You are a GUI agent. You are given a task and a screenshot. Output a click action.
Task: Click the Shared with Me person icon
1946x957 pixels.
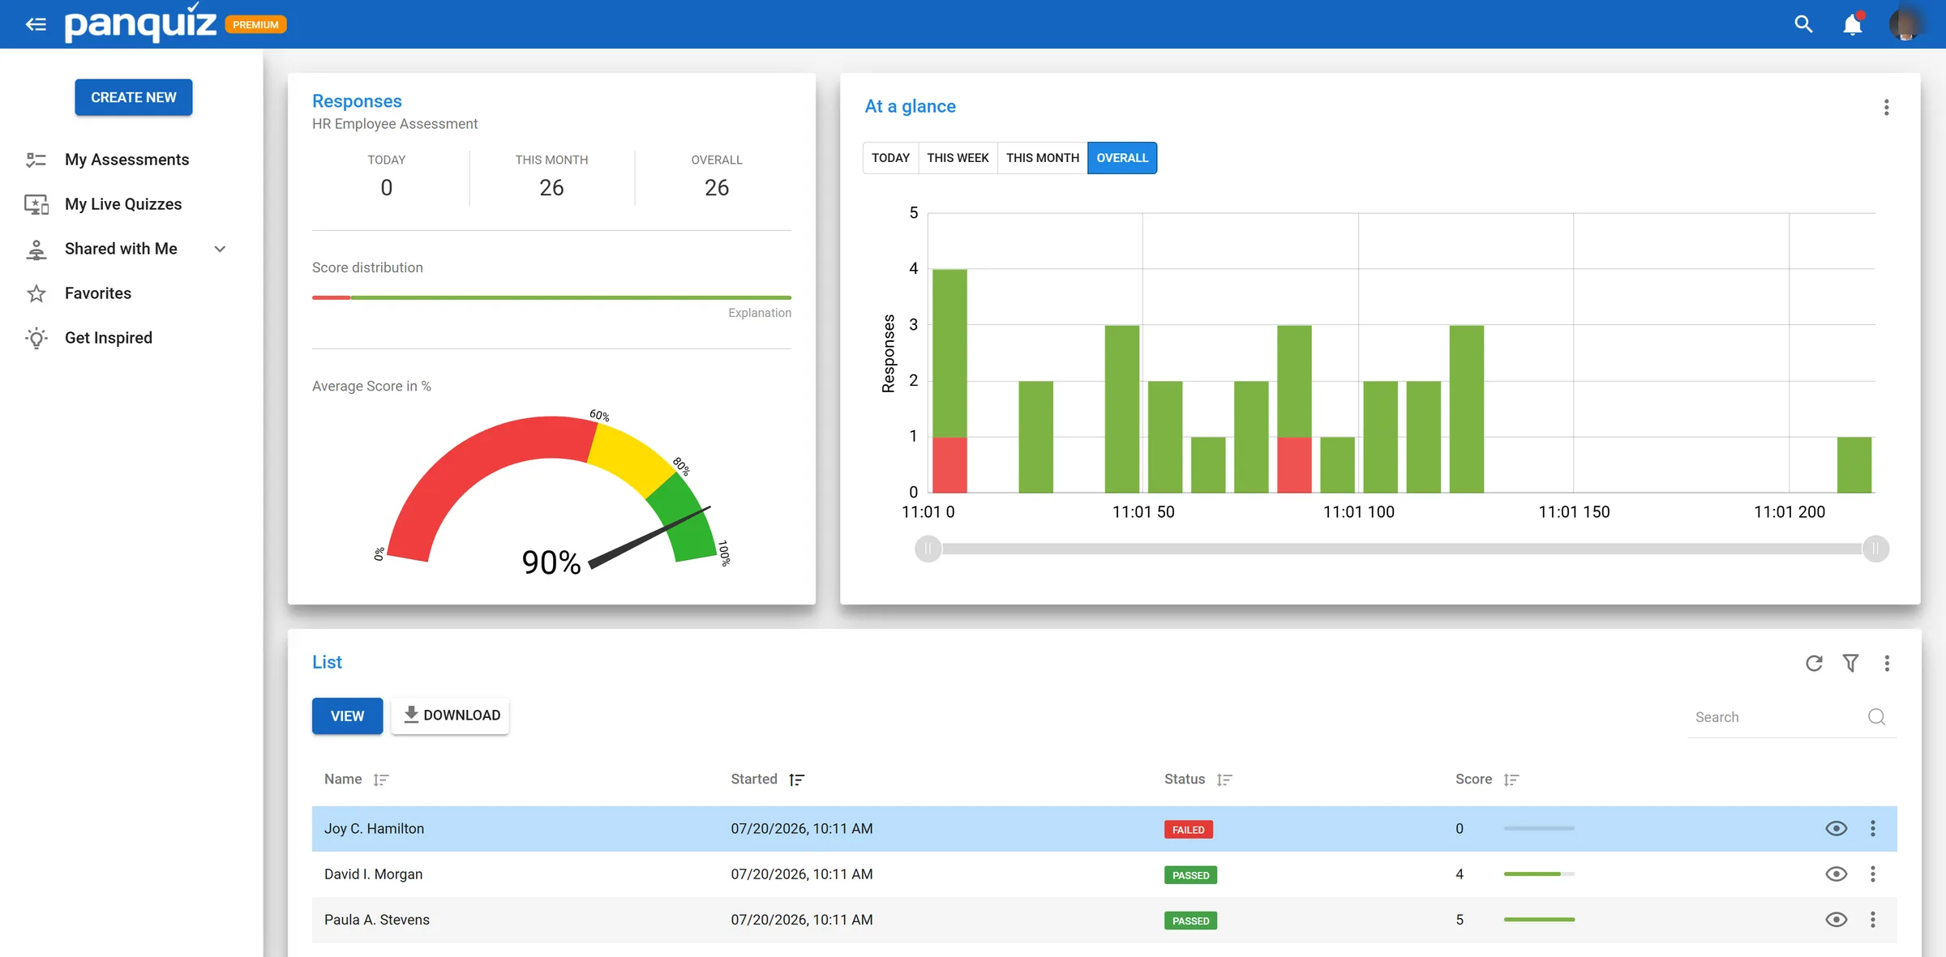tap(36, 250)
